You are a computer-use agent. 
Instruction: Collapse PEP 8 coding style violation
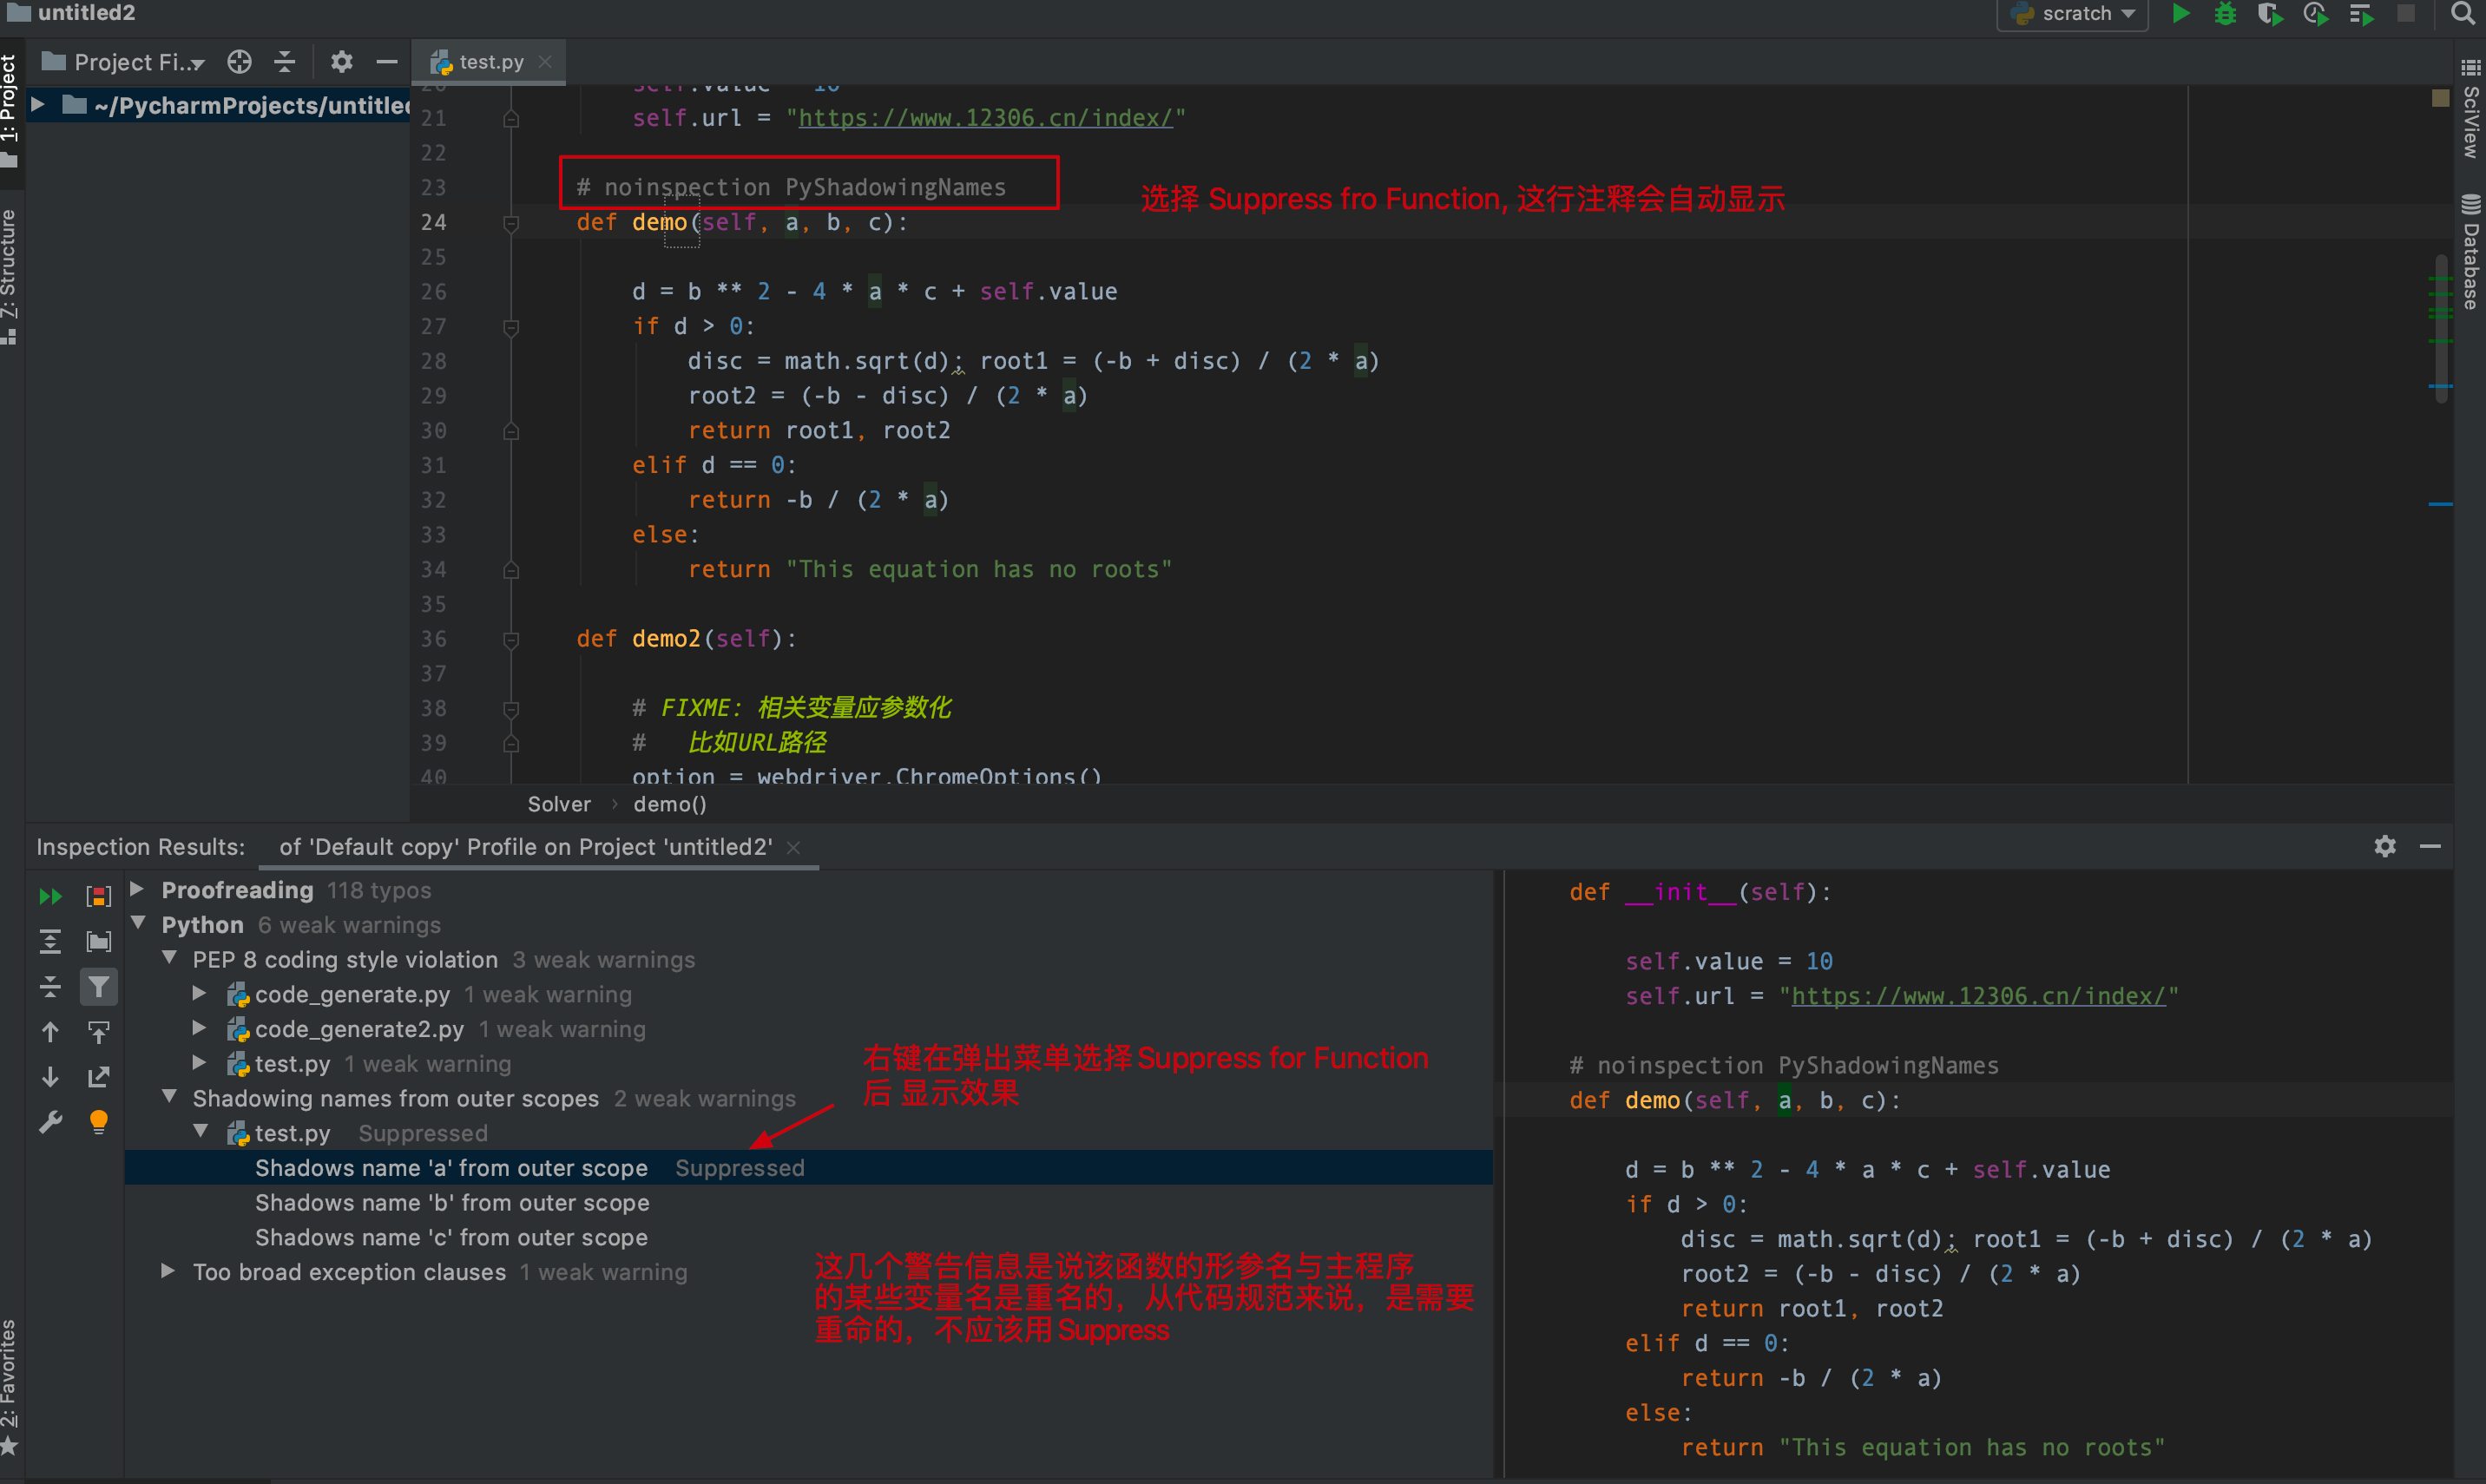(169, 958)
